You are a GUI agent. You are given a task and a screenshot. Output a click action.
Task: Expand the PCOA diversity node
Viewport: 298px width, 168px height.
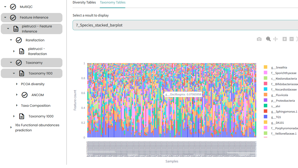pos(17,84)
